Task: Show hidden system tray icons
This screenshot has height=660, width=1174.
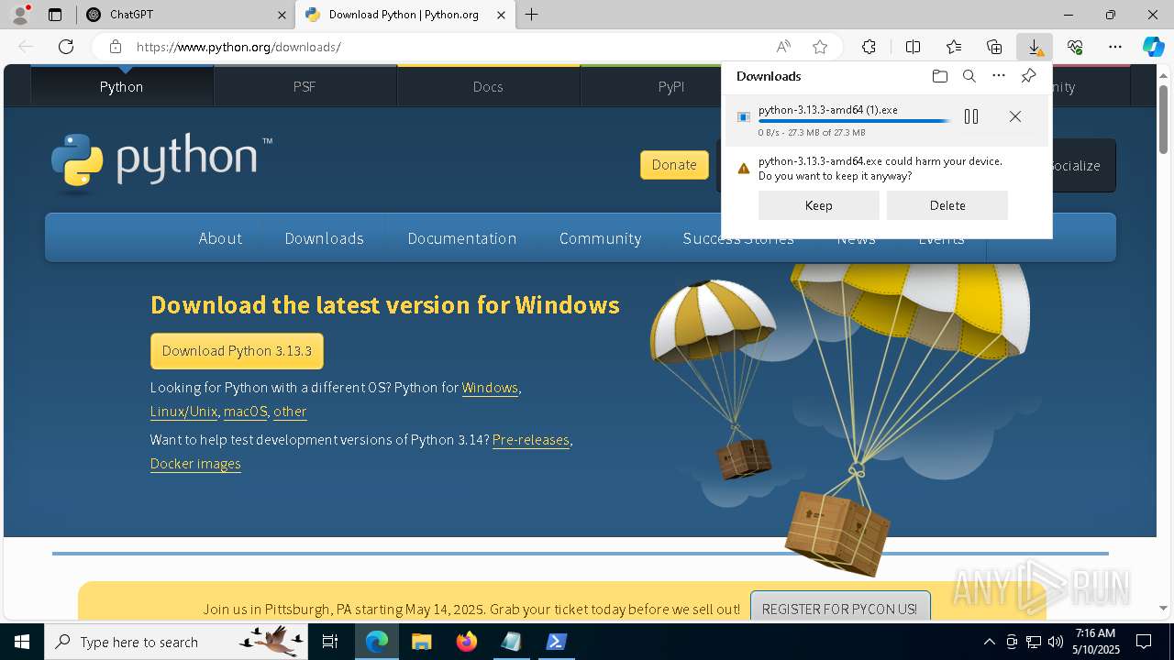Action: tap(989, 642)
